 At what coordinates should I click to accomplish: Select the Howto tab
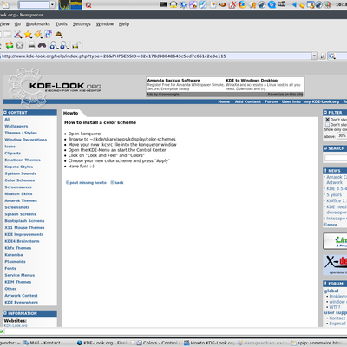(71, 113)
